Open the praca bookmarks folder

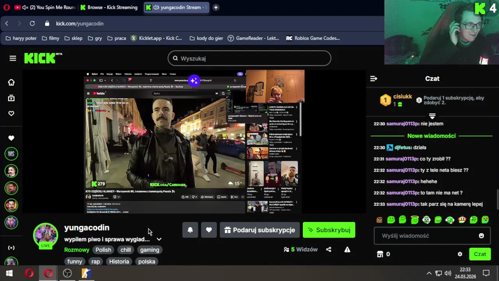117,38
